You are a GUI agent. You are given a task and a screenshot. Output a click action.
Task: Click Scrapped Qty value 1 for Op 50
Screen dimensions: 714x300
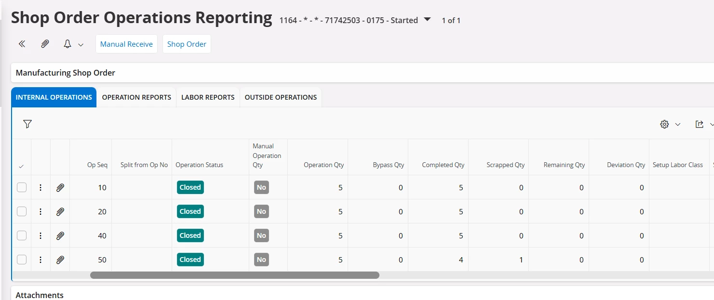521,260
